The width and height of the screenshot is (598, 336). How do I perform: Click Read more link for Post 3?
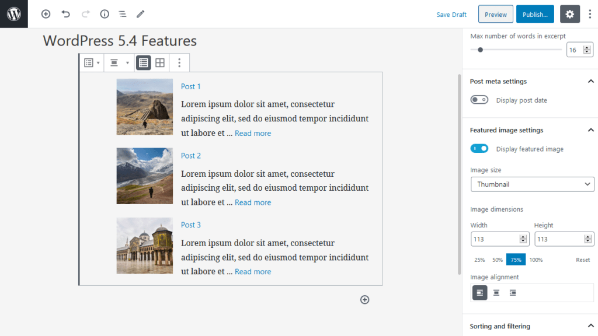coord(253,272)
